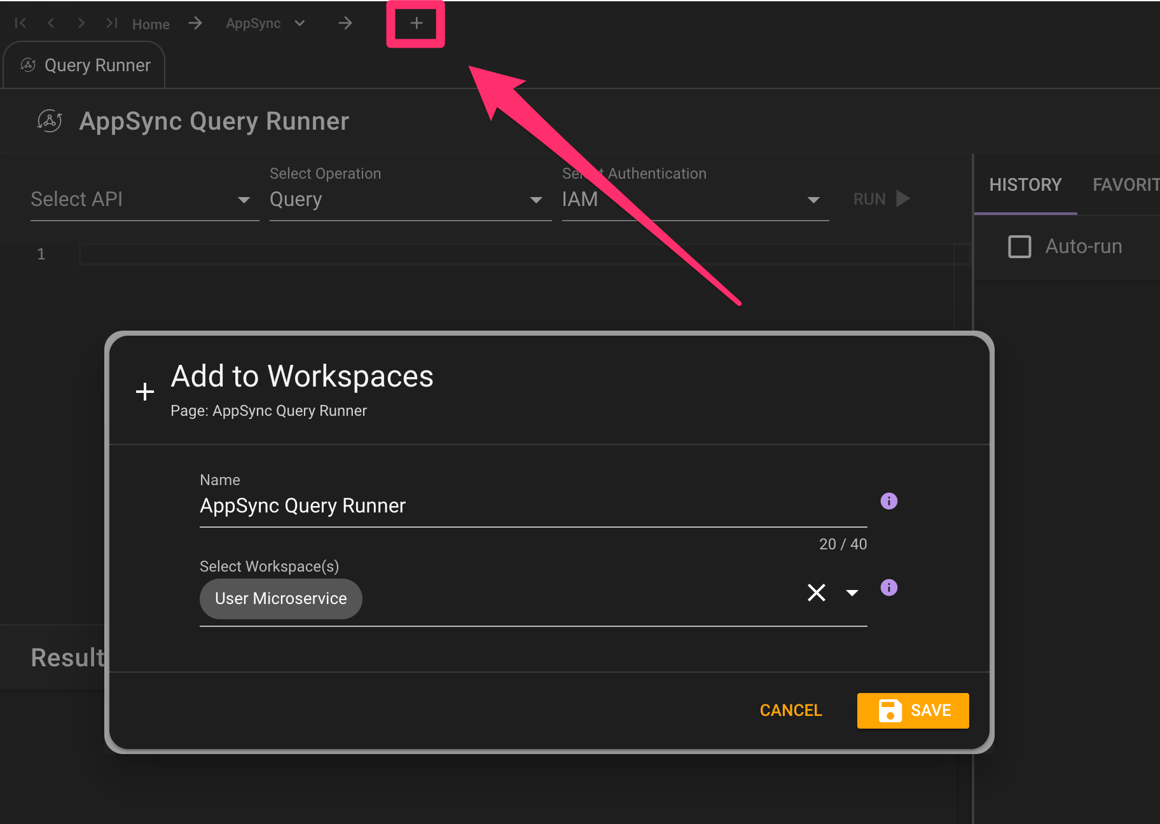Click AppSync icon in Query Runner tab
1160x824 pixels.
(28, 65)
